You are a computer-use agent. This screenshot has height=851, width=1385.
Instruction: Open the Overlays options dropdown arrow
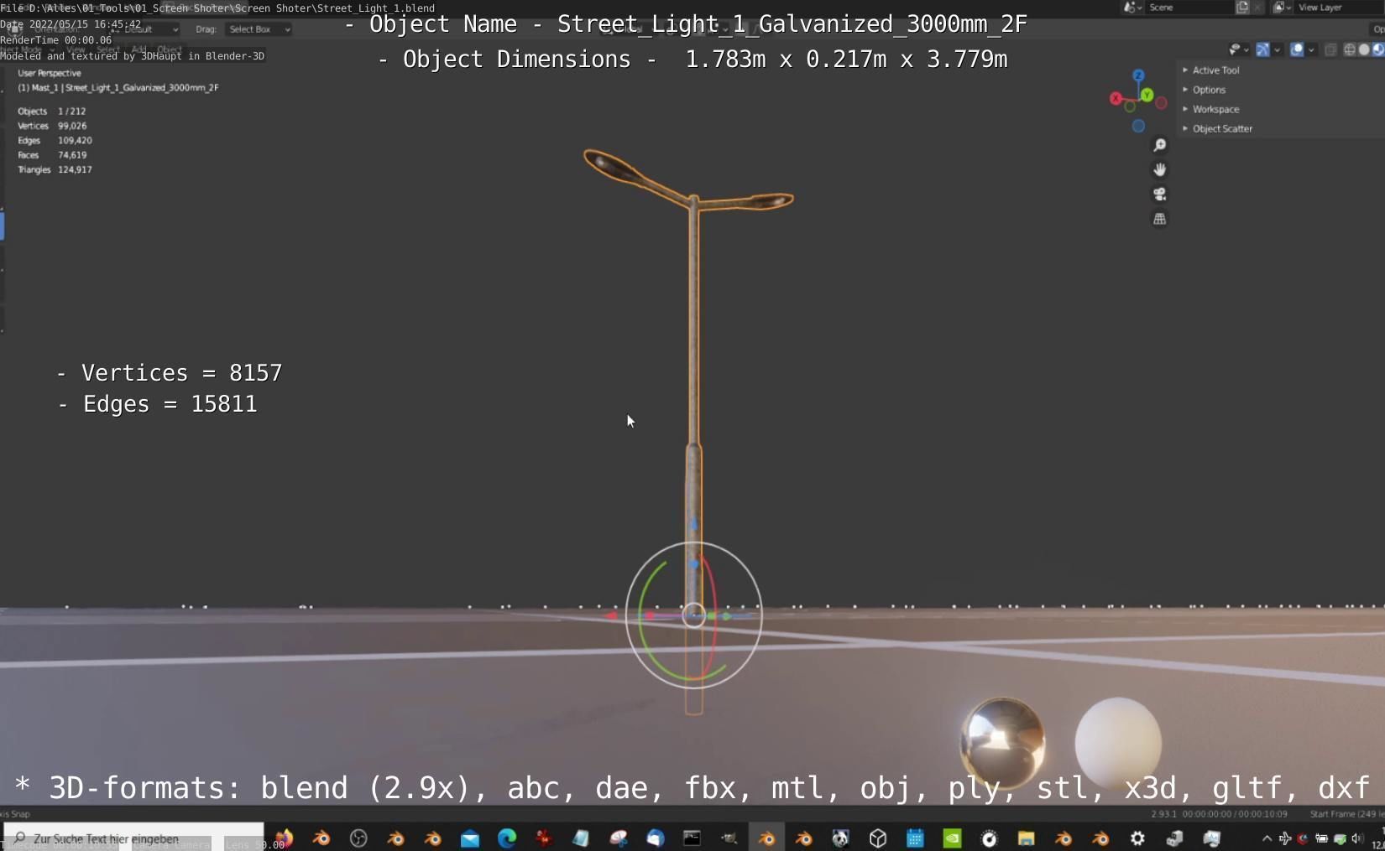pyautogui.click(x=1311, y=49)
